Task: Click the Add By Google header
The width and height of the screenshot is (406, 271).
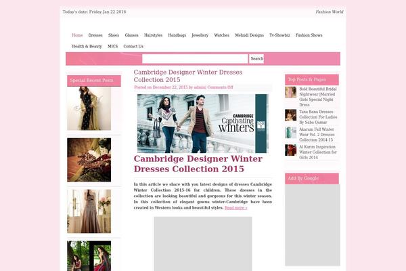Action: [x=312, y=178]
